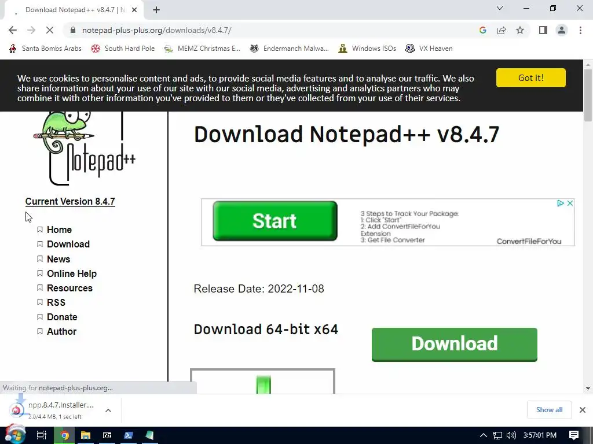The image size is (593, 444).
Task: Open Google icon in the address bar
Action: point(482,30)
